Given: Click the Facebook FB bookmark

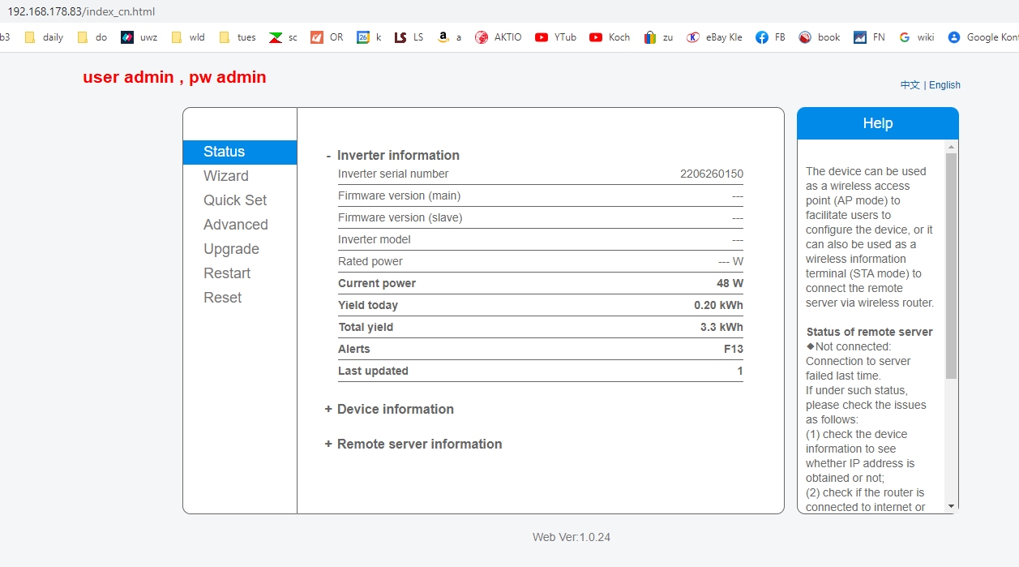Looking at the screenshot, I should (x=770, y=37).
